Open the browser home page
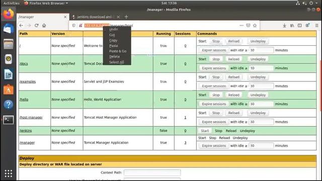Viewport: 322px width, 181px height. tap(44, 26)
